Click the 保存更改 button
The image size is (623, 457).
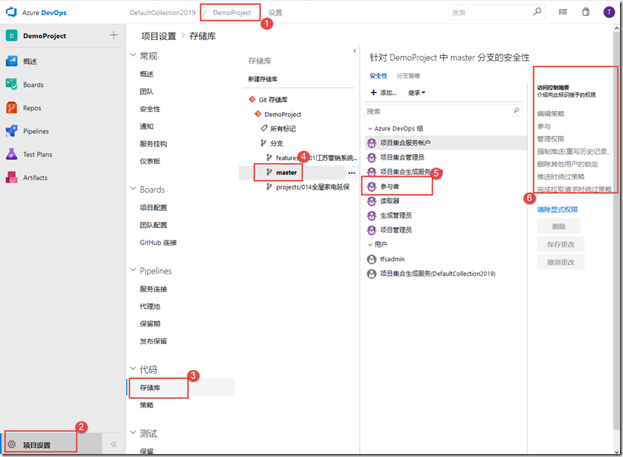click(x=560, y=244)
